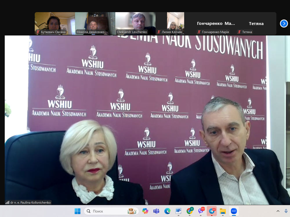Launch Google Chrome from taskbar
290x217 pixels.
click(x=190, y=211)
